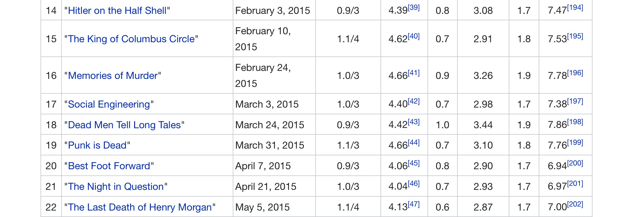Image resolution: width=633 pixels, height=217 pixels.
Task: Open "Dead Men Tell Long Tales" link
Action: [x=124, y=125]
